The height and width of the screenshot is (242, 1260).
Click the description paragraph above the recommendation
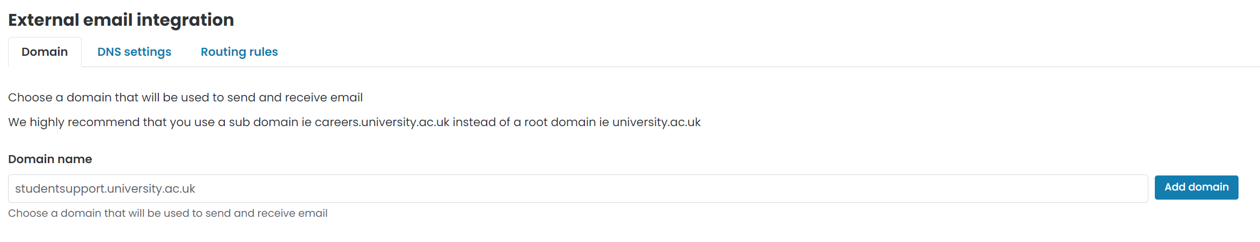click(185, 98)
